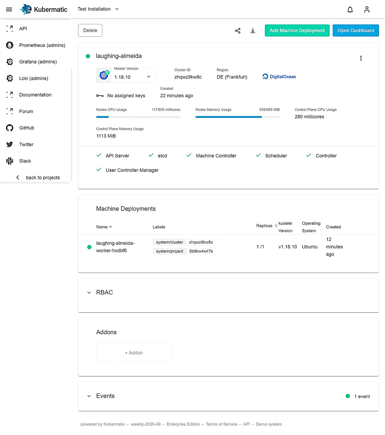Open notifications via the bell icon
Screen dimensions: 385x435
350,10
